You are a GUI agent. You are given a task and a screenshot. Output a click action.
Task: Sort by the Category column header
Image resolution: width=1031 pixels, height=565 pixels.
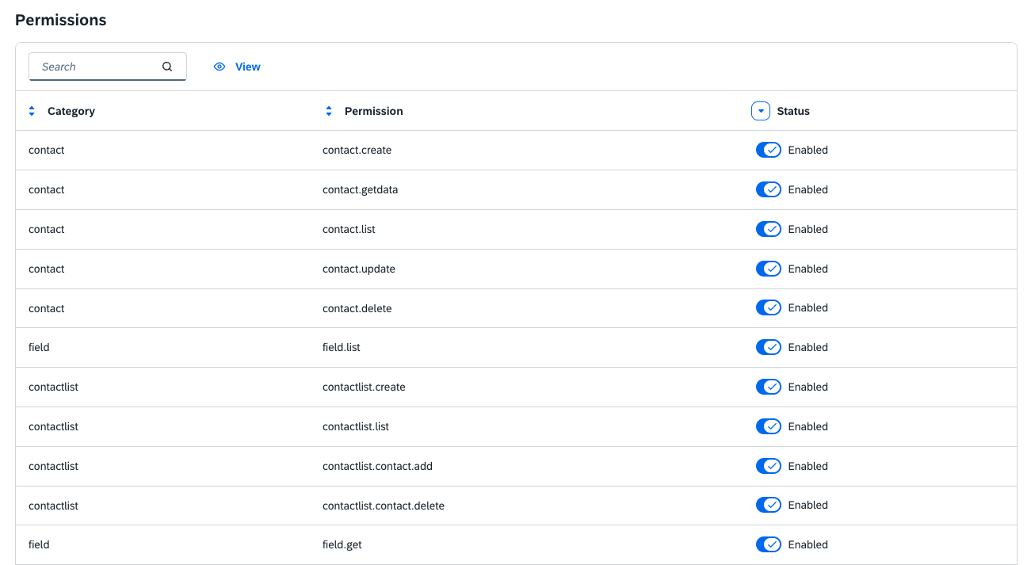(x=71, y=112)
